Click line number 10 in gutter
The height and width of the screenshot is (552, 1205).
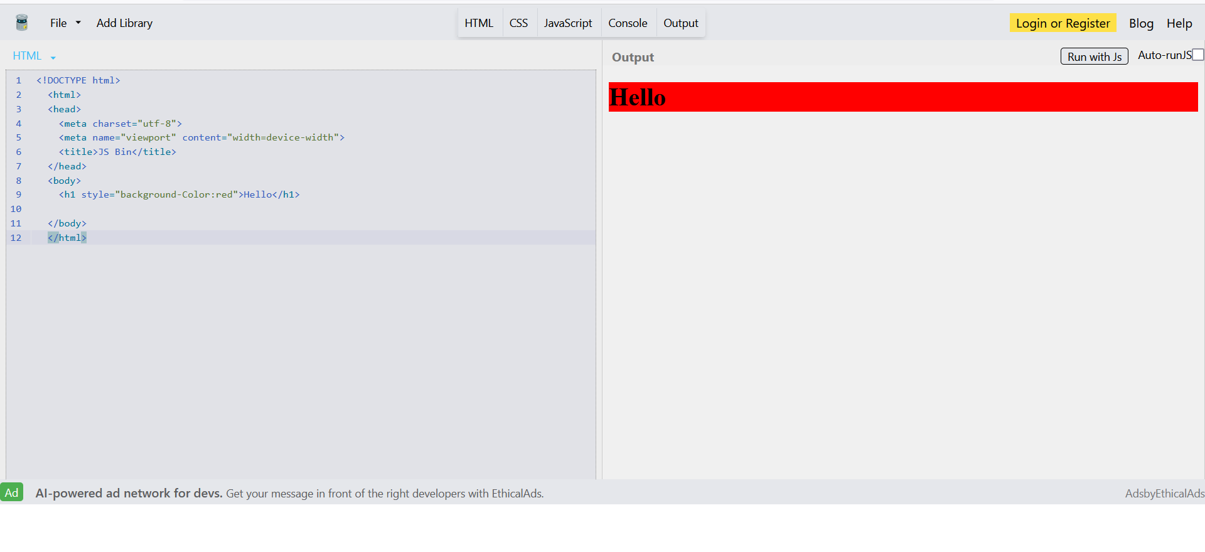(16, 209)
